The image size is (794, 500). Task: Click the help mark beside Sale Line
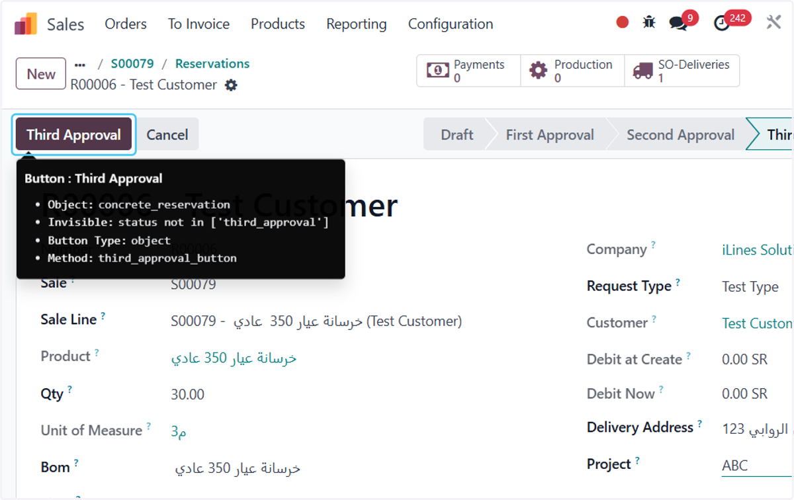103,316
